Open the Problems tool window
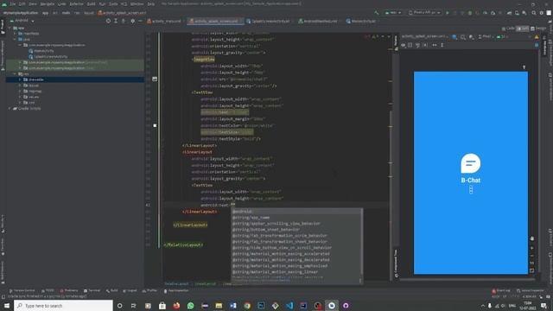Viewport: 553px width, 311px height. [x=69, y=290]
